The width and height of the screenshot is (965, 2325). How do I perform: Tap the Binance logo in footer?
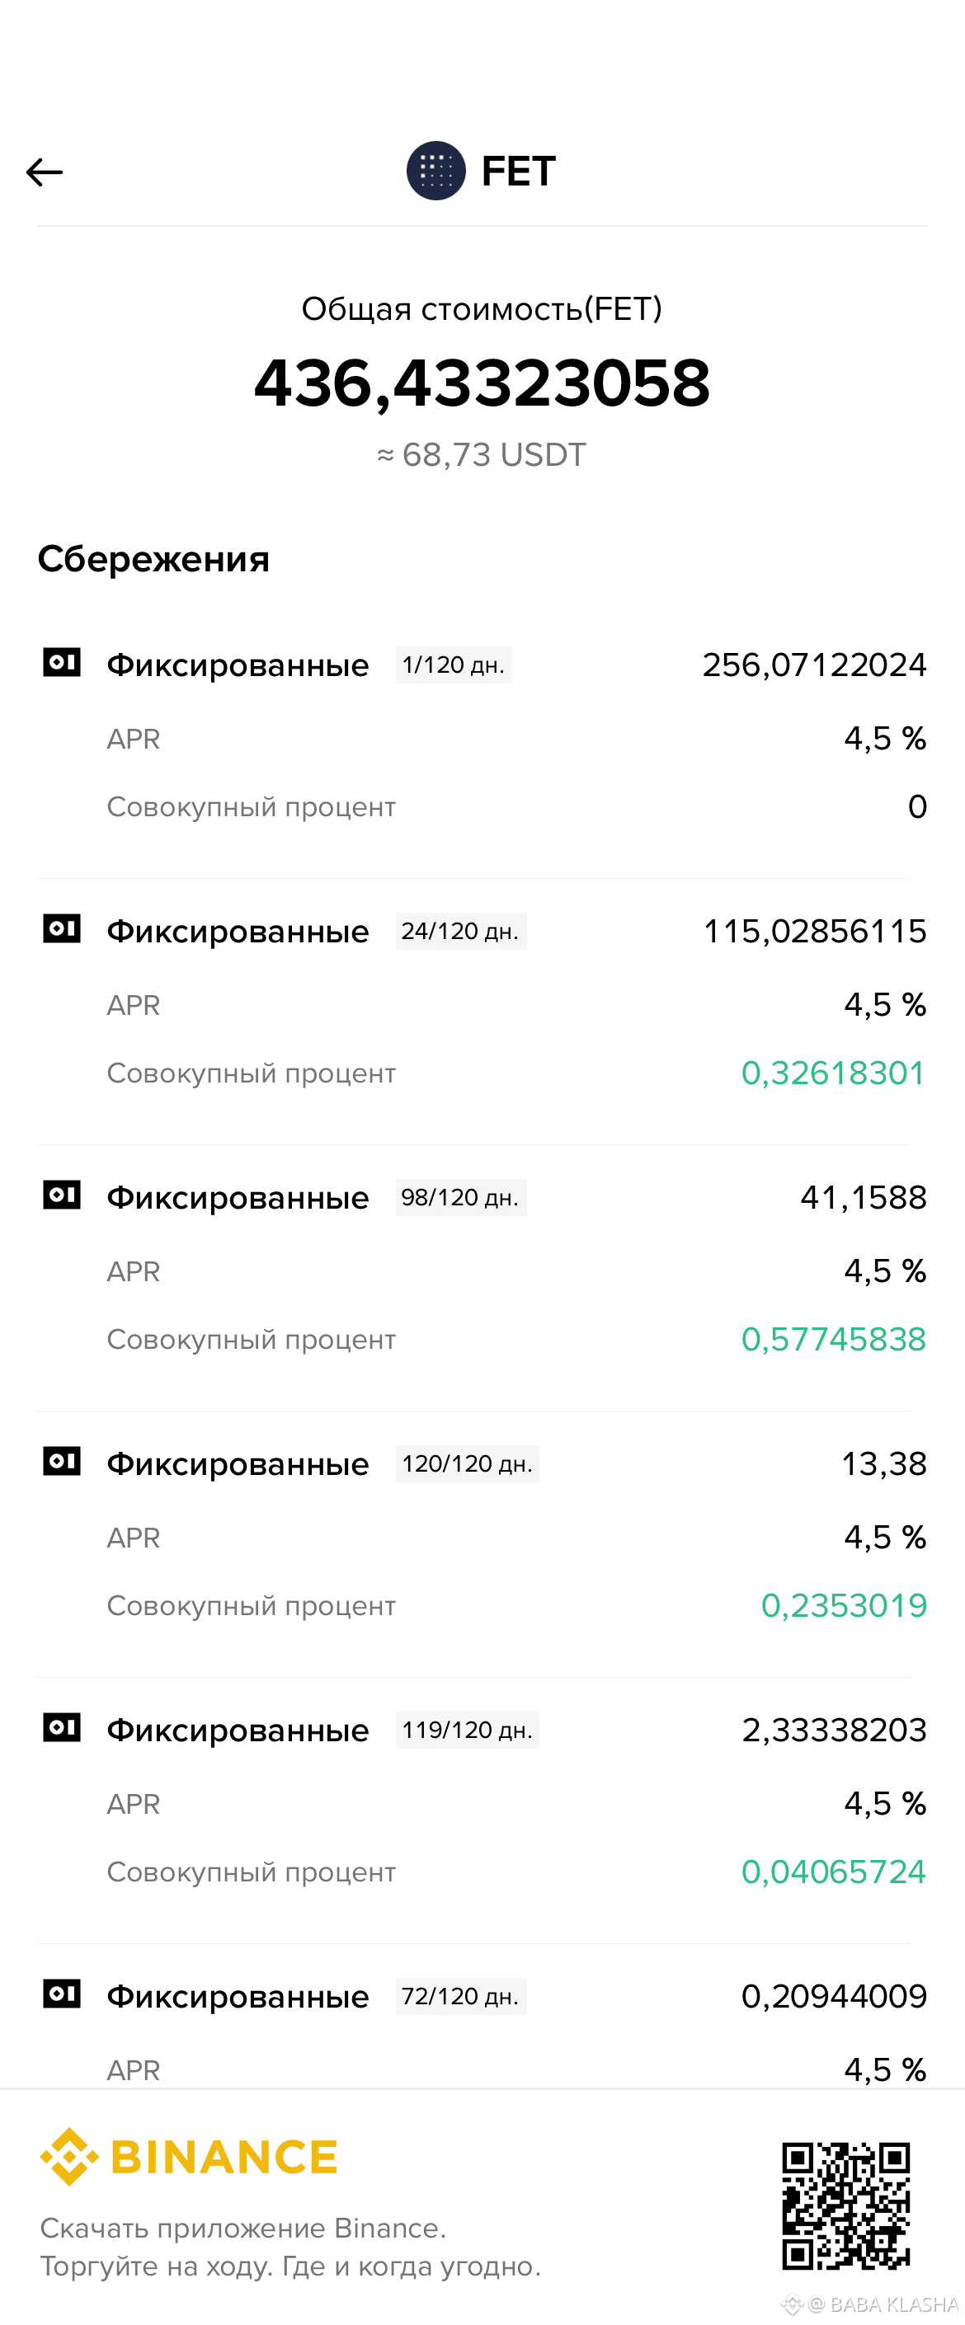point(189,2157)
